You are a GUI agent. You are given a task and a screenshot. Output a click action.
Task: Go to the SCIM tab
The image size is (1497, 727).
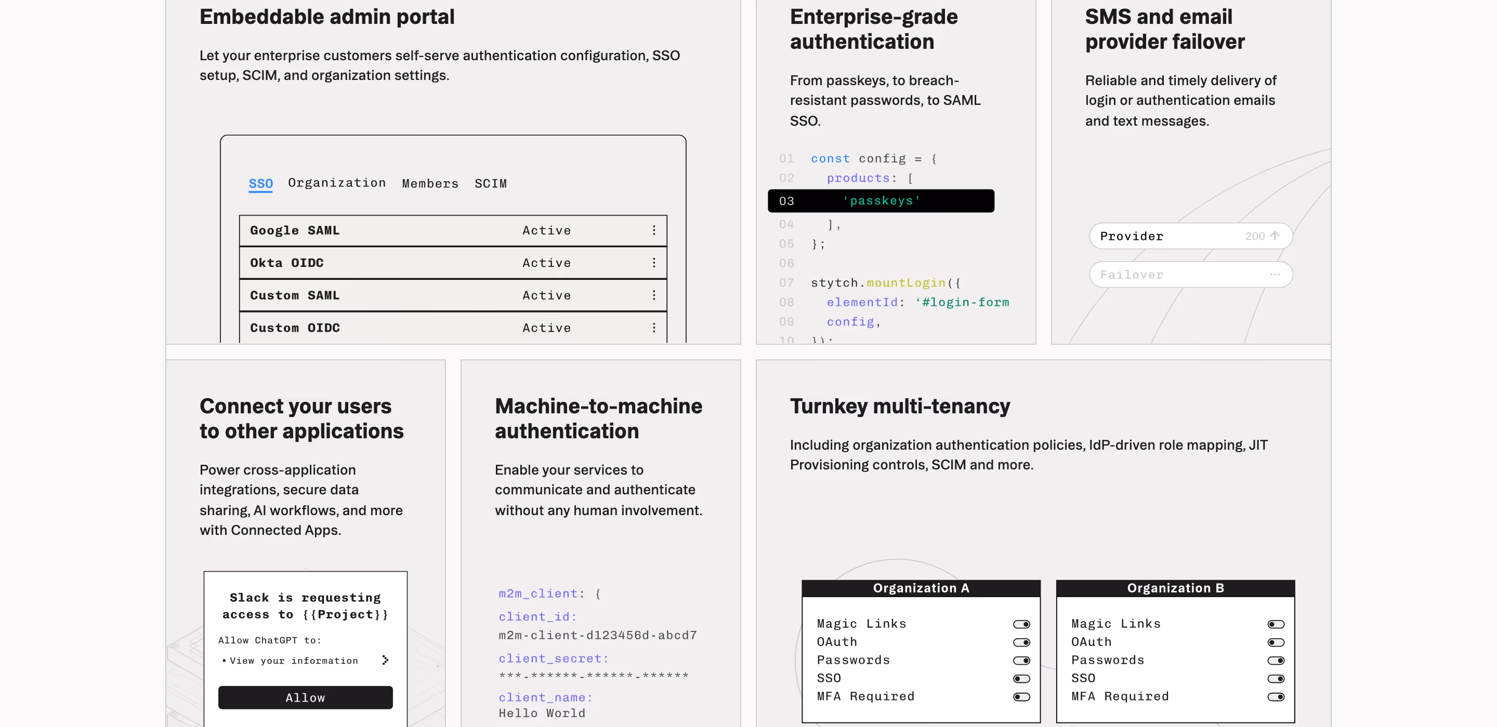click(491, 183)
